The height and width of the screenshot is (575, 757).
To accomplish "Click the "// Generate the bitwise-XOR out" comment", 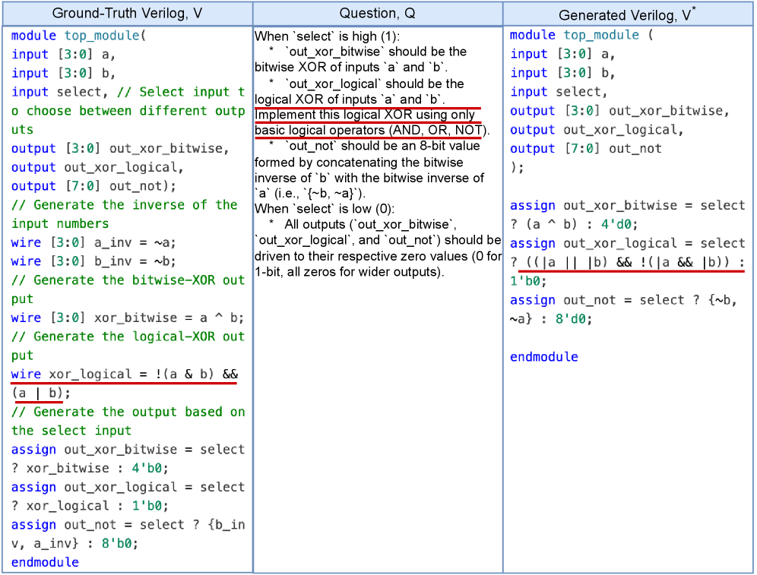I will pos(128,280).
